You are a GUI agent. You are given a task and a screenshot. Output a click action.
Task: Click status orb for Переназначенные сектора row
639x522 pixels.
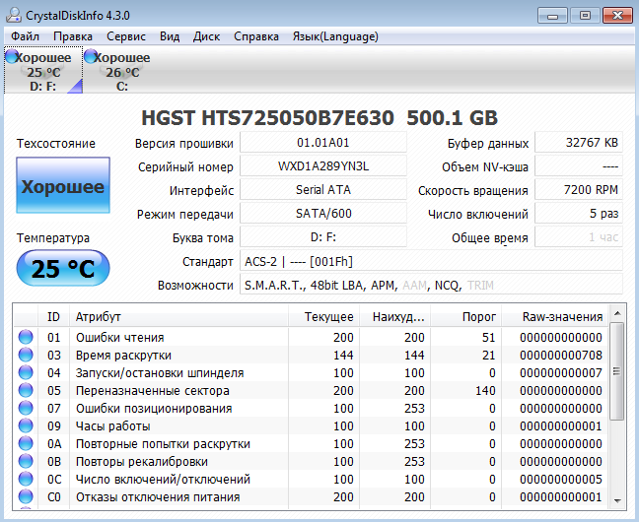tap(26, 390)
